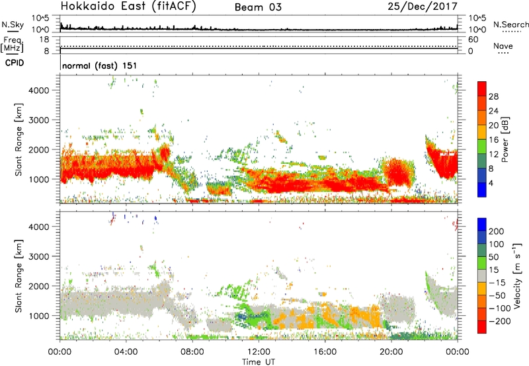Image resolution: width=529 pixels, height=366 pixels.
Task: Click the gray -15 to 15 Velocity segment
Action: click(x=482, y=275)
